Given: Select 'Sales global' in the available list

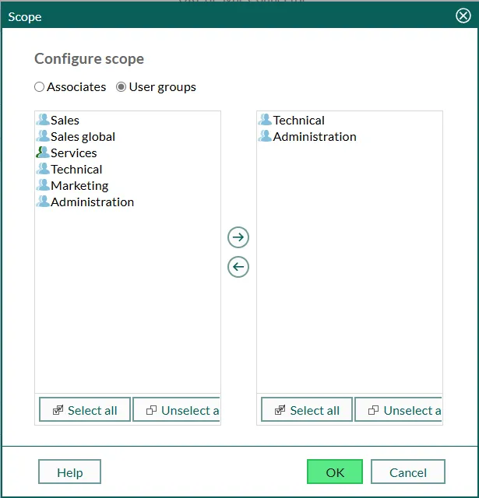Looking at the screenshot, I should 83,137.
